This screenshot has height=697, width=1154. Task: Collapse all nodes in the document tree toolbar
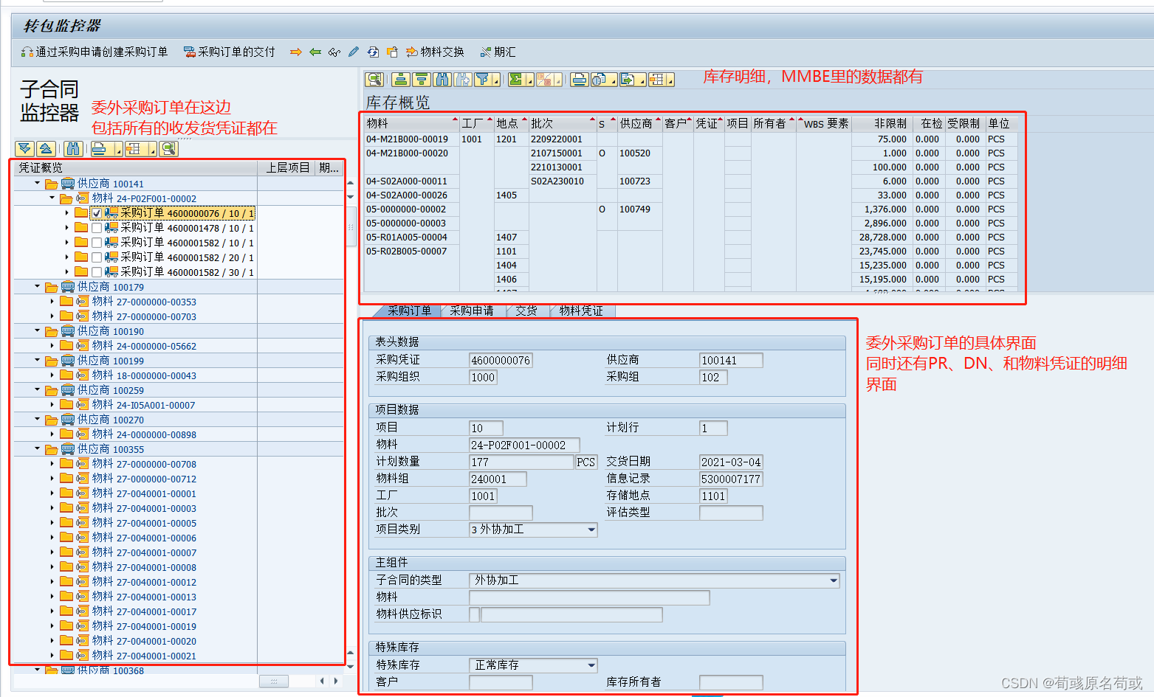click(x=45, y=149)
